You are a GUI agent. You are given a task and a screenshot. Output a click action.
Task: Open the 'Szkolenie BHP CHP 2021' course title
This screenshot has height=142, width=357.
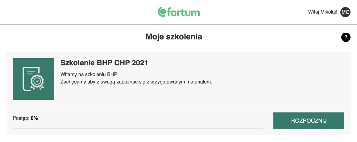(104, 63)
